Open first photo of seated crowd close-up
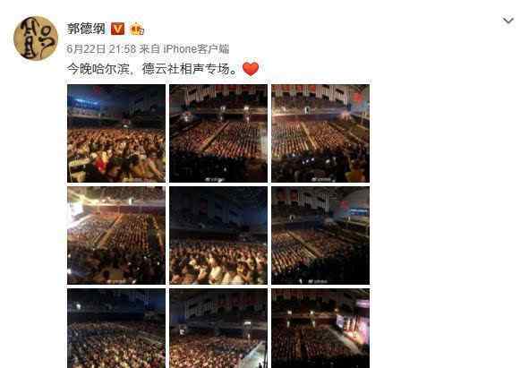 (x=116, y=133)
